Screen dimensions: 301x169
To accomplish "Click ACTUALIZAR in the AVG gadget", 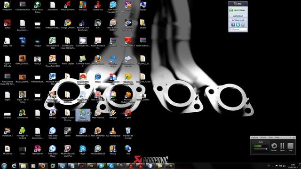I will (238, 20).
